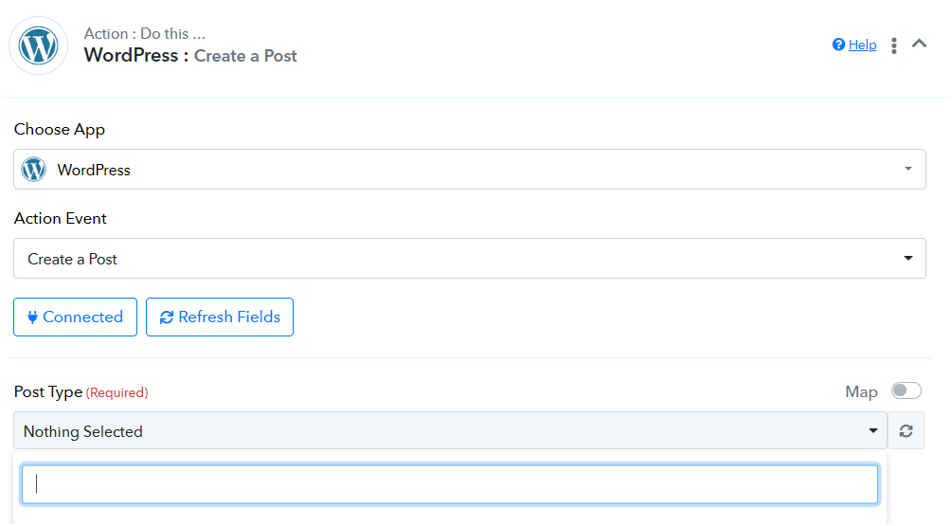This screenshot has width=952, height=526.
Task: Focus the Post Type search input box
Action: (x=450, y=484)
